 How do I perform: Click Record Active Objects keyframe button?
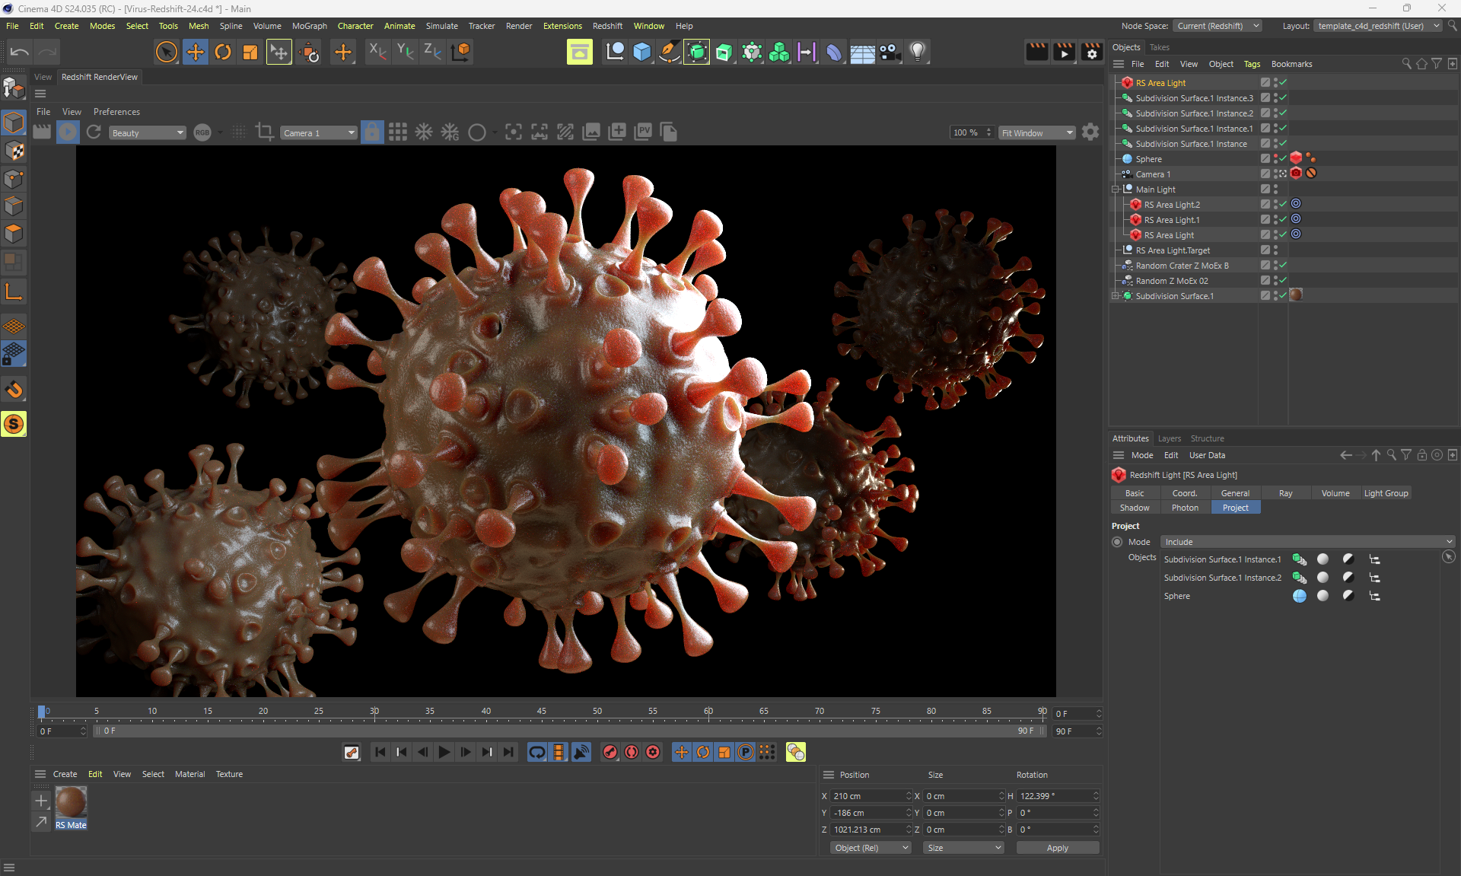(610, 752)
